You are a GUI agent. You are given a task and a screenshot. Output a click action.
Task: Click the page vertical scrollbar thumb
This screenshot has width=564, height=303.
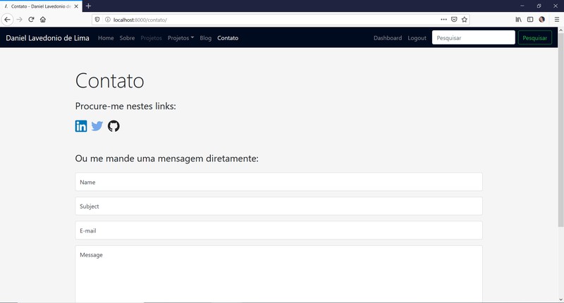point(560,130)
